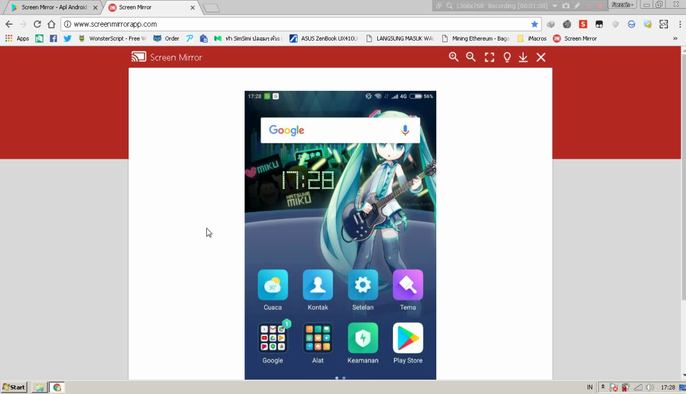Select the active Screen Mirror browser tab
The image size is (686, 394).
[x=152, y=7]
